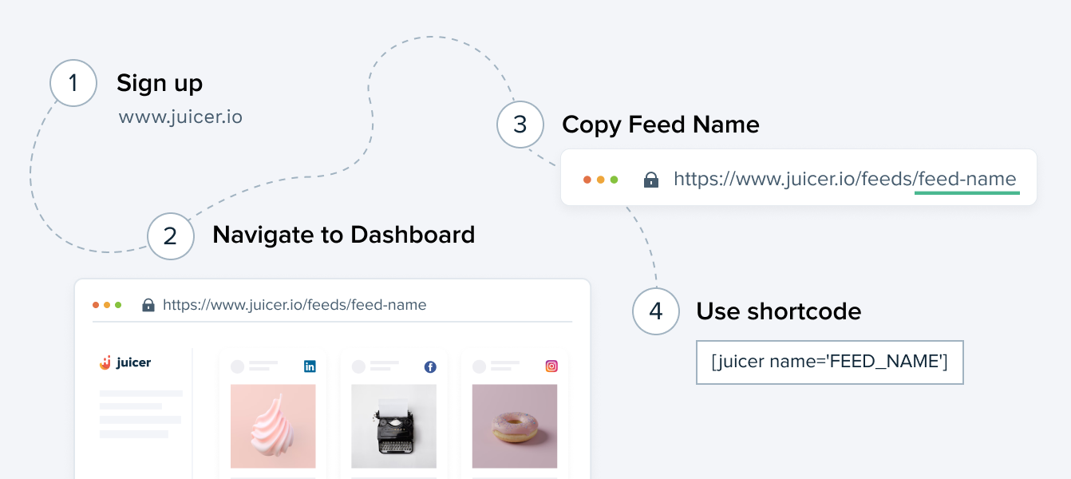Click the padlock icon in the dashboard address bar

[148, 305]
